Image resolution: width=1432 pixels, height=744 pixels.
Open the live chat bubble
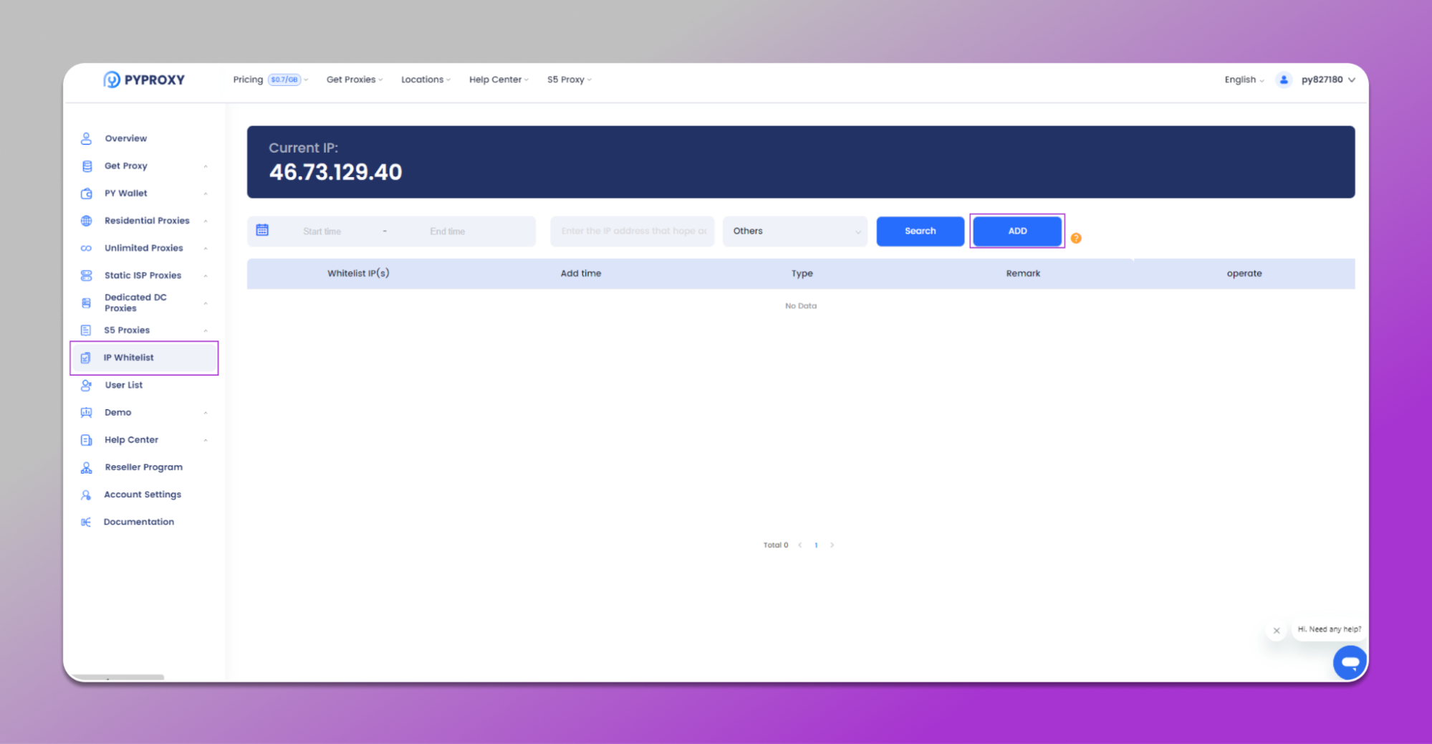(x=1350, y=662)
